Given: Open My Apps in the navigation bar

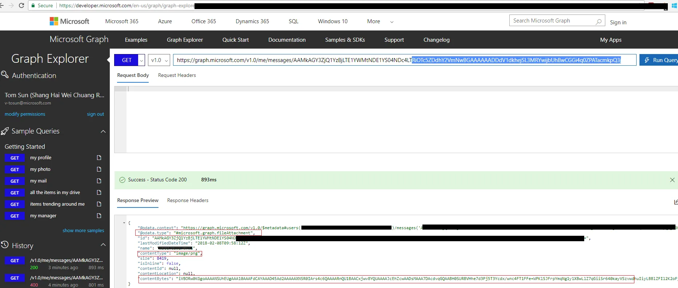Looking at the screenshot, I should [x=611, y=40].
